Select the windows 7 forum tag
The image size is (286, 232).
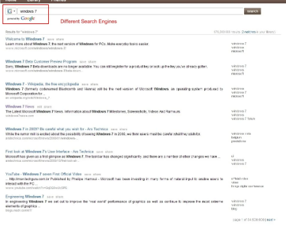coord(243,119)
